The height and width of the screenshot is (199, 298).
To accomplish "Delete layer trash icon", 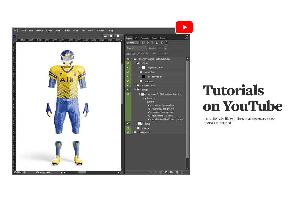I will tap(182, 172).
